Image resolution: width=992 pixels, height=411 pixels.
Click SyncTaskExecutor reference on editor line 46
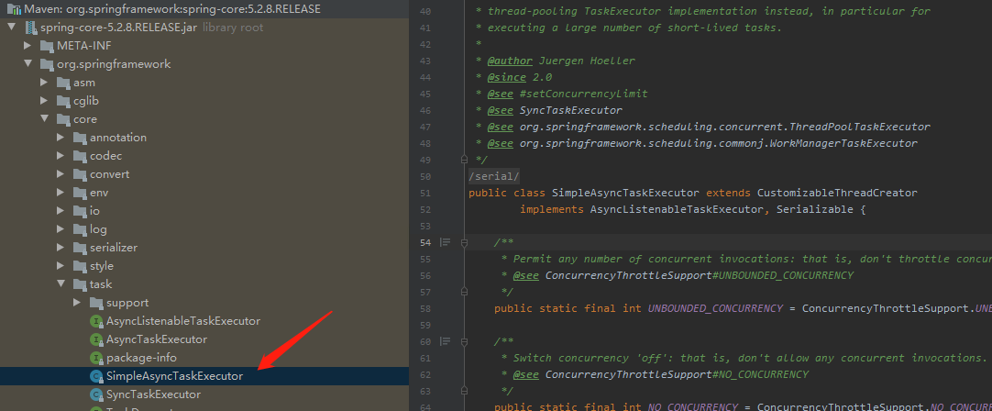pos(570,110)
